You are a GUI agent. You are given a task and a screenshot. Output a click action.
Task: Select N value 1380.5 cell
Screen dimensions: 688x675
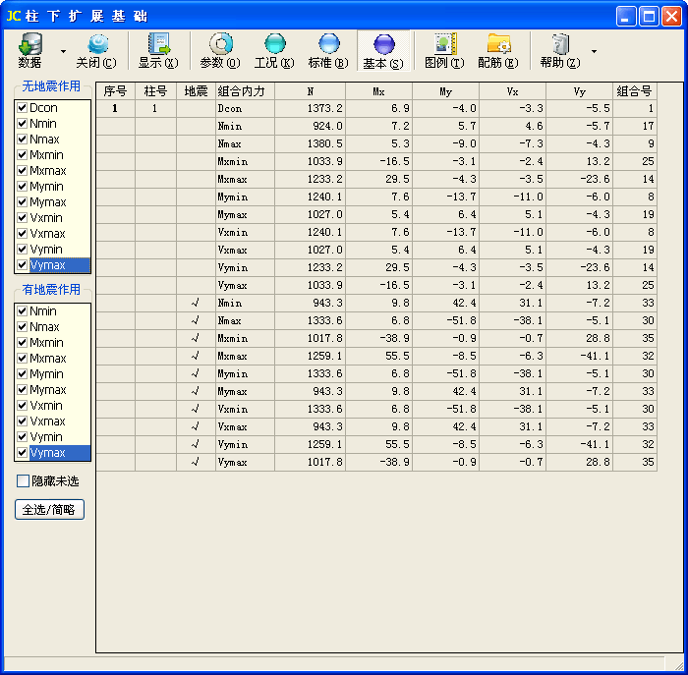[311, 143]
